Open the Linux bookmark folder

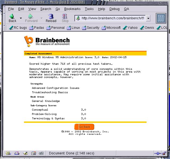(x=73, y=28)
